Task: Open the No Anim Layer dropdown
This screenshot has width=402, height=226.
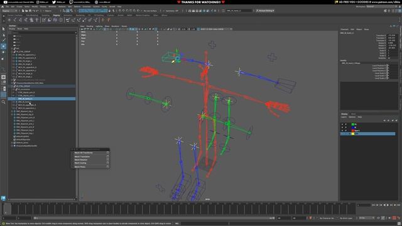Action: (347, 218)
